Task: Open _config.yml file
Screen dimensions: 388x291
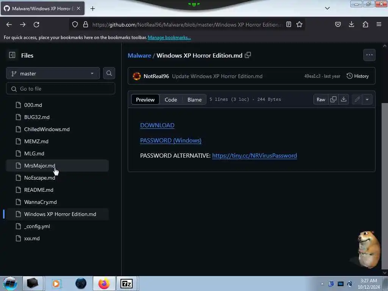Action: tap(58, 226)
